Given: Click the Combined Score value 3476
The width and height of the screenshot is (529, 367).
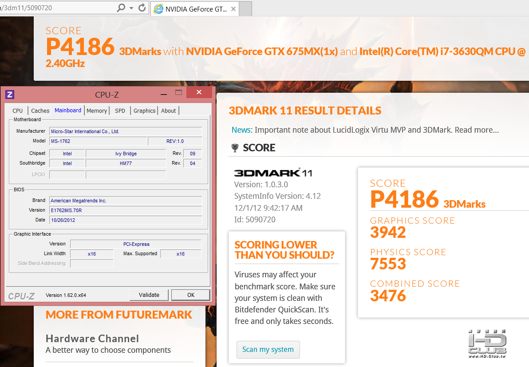Looking at the screenshot, I should 388,296.
